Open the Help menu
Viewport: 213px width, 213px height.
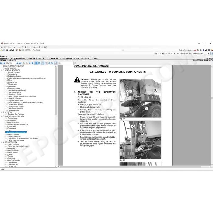click(x=46, y=47)
